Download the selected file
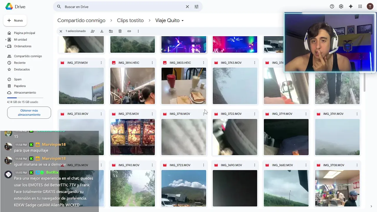The width and height of the screenshot is (377, 212). pyautogui.click(x=102, y=31)
